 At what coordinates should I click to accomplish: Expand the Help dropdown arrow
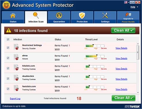click(137, 7)
